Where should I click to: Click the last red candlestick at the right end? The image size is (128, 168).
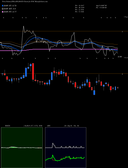pyautogui.click(x=118, y=88)
